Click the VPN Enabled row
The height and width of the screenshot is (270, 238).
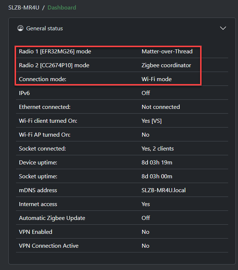point(36,232)
